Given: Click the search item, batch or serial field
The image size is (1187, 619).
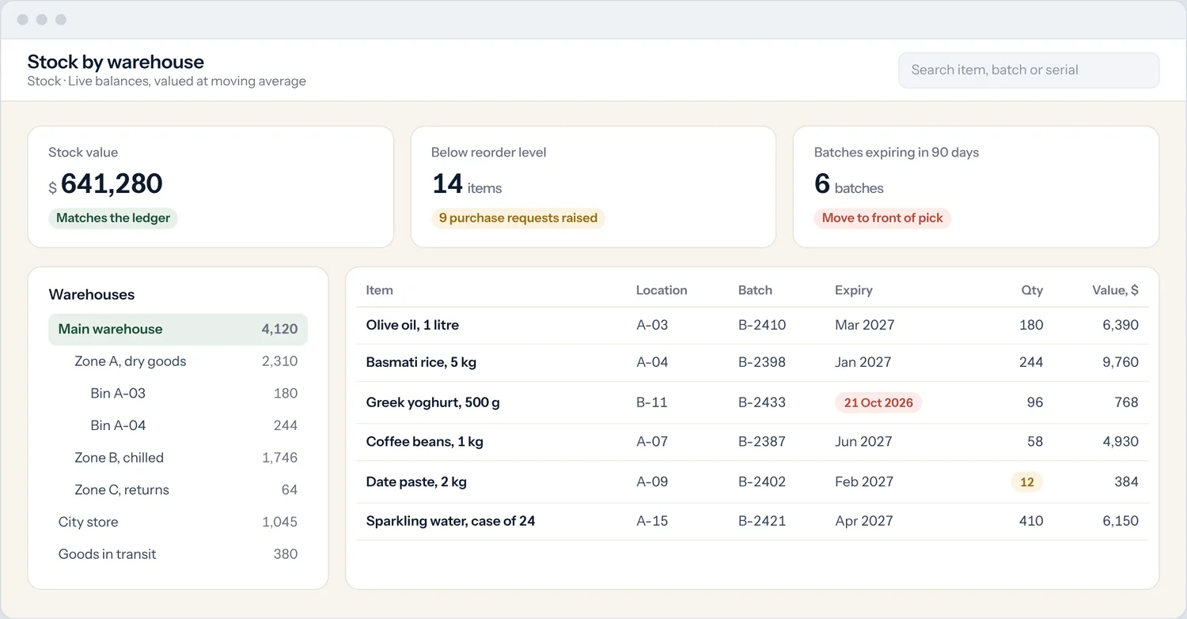Looking at the screenshot, I should (x=1029, y=70).
